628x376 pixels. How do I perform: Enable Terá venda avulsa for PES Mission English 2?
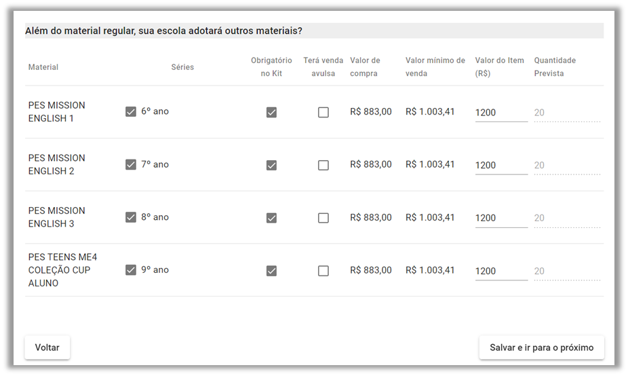pyautogui.click(x=323, y=165)
